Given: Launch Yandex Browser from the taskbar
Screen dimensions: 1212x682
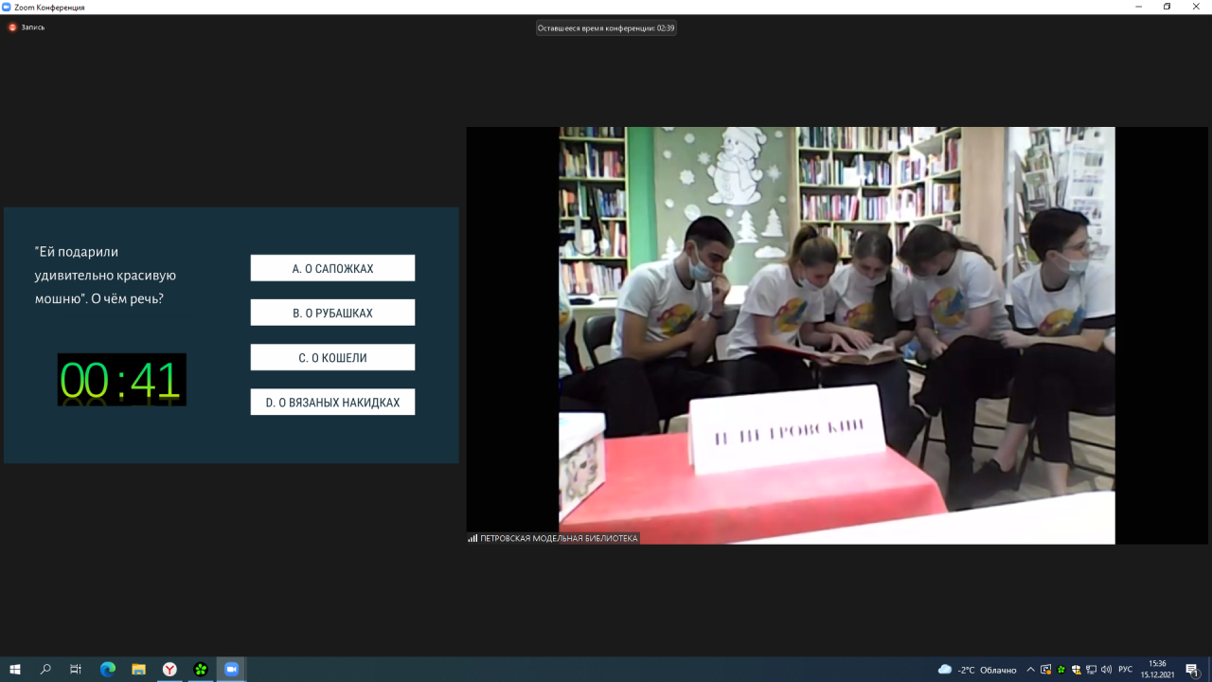Looking at the screenshot, I should [169, 669].
